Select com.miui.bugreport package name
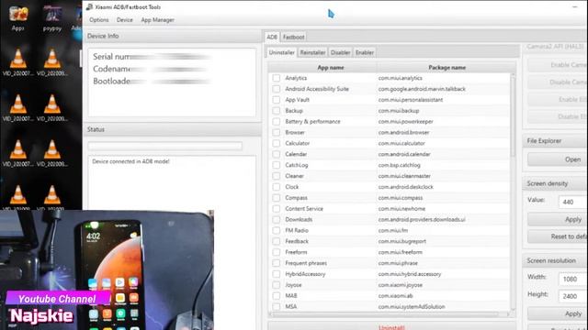588x330 pixels. pyautogui.click(x=402, y=241)
